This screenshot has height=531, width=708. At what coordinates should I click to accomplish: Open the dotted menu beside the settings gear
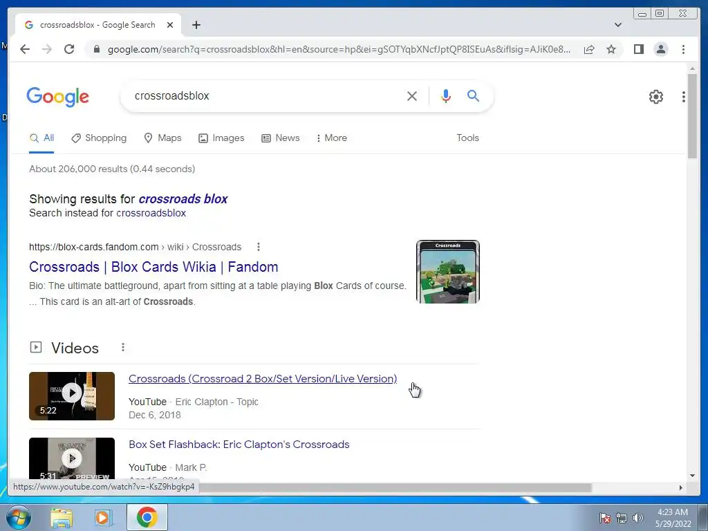684,96
